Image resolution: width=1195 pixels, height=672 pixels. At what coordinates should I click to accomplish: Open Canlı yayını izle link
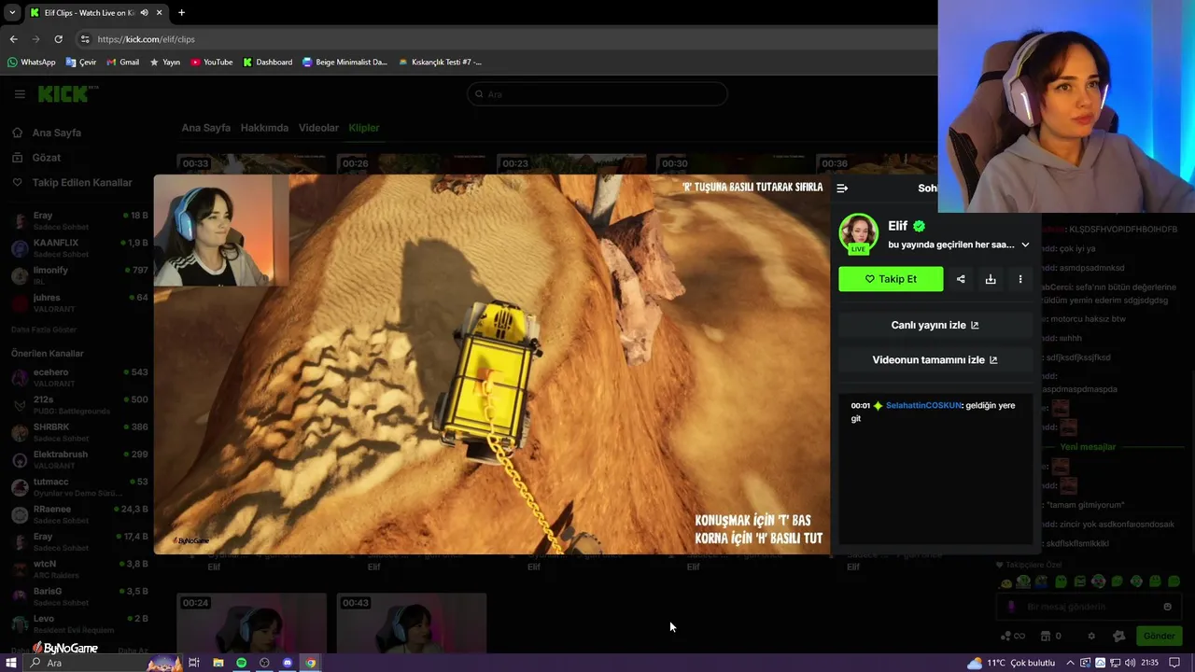click(935, 325)
